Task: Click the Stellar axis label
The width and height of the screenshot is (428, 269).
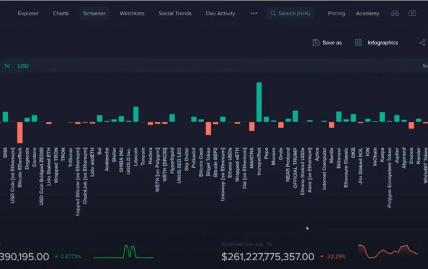Action: 114,154
